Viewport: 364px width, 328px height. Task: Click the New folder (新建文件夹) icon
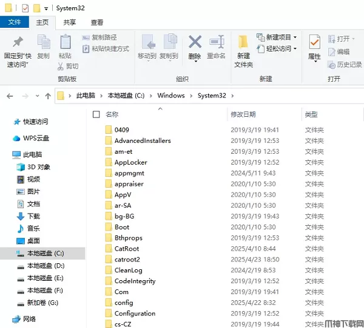(x=243, y=42)
